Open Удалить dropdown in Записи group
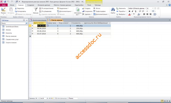 click(x=87, y=14)
